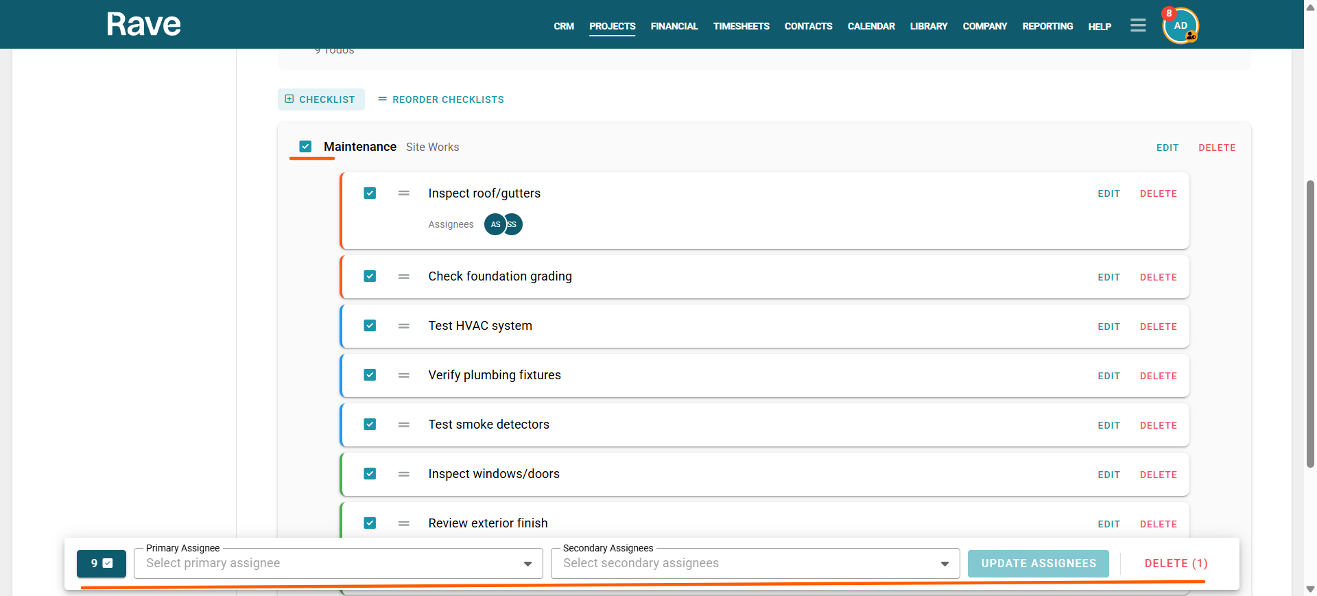Image resolution: width=1317 pixels, height=596 pixels.
Task: Uncheck the Check foundation grading item
Action: (x=370, y=276)
